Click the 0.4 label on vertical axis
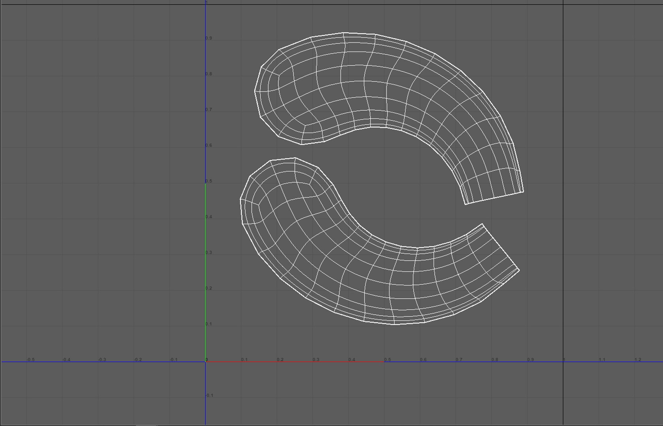This screenshot has height=426, width=663. pos(209,217)
